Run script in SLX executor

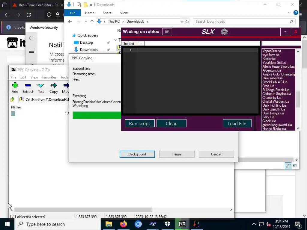coord(140,123)
